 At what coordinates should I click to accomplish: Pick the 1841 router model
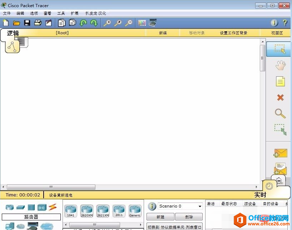(x=71, y=211)
